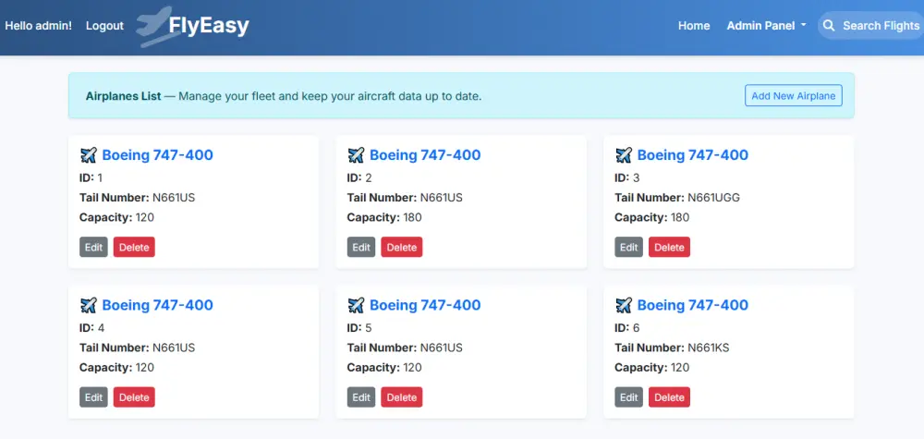
Task: Click airplane icon on ID 1 card
Action: (x=89, y=155)
